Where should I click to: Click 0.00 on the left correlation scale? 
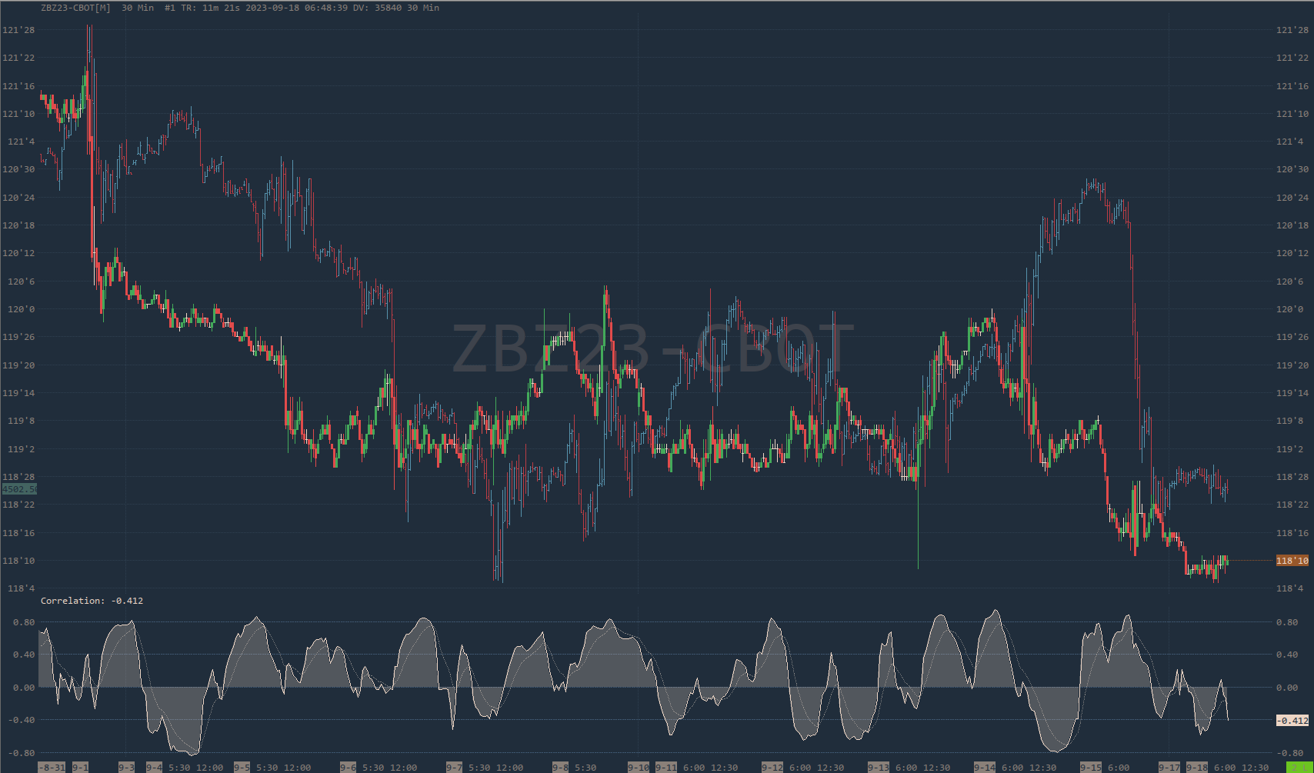(x=24, y=688)
